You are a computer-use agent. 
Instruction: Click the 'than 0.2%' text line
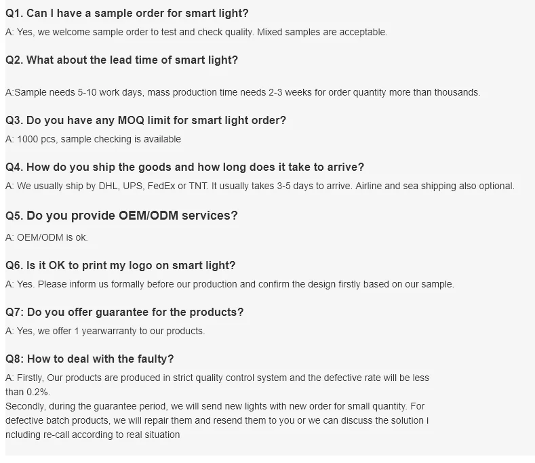pyautogui.click(x=28, y=392)
